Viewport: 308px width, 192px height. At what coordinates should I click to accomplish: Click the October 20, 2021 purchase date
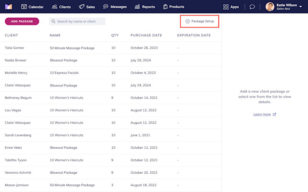coord(144,173)
